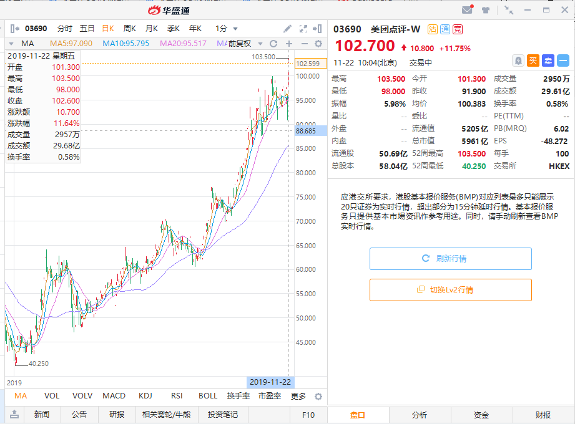The width and height of the screenshot is (575, 424).
Task: Click the 102.599 current price label
Action: 311,64
